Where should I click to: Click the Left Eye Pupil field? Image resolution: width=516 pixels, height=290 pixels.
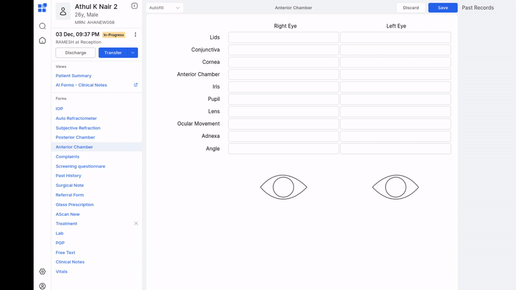click(395, 99)
